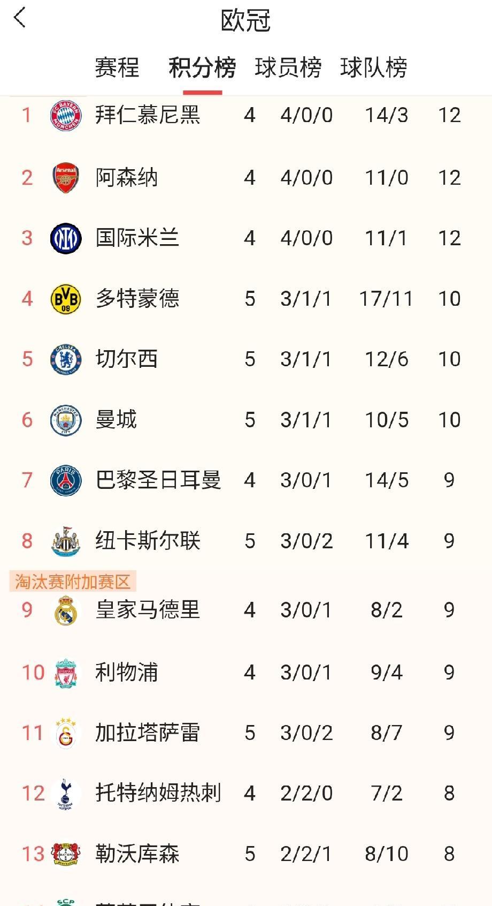492x906 pixels.
Task: Open the 欧冠 page title
Action: pos(245,21)
